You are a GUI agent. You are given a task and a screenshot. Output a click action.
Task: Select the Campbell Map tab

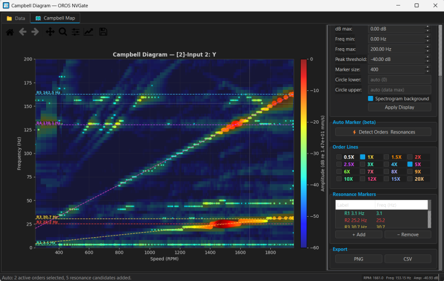(55, 18)
